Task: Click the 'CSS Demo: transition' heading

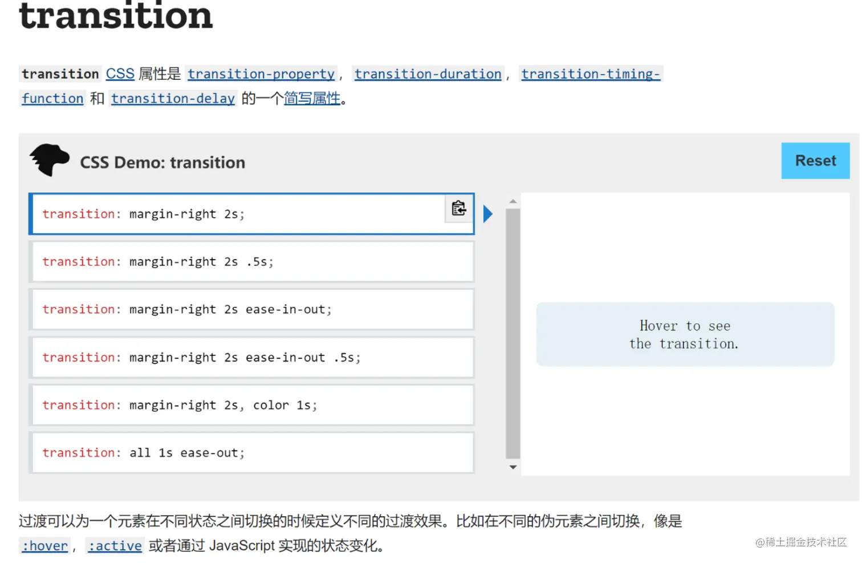Action: point(162,163)
